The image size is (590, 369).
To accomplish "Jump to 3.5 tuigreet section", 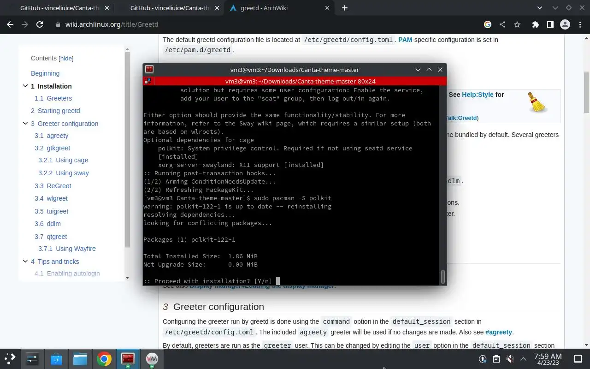I will click(51, 211).
